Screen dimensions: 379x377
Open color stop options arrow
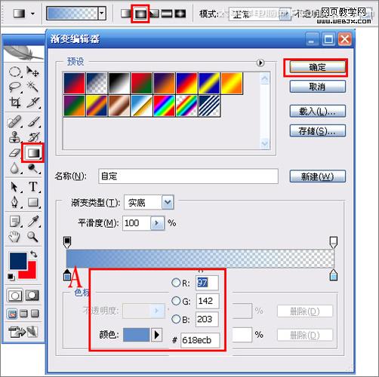click(x=156, y=335)
